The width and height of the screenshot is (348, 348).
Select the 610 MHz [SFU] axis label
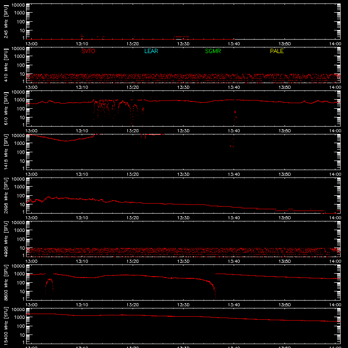click(x=6, y=109)
